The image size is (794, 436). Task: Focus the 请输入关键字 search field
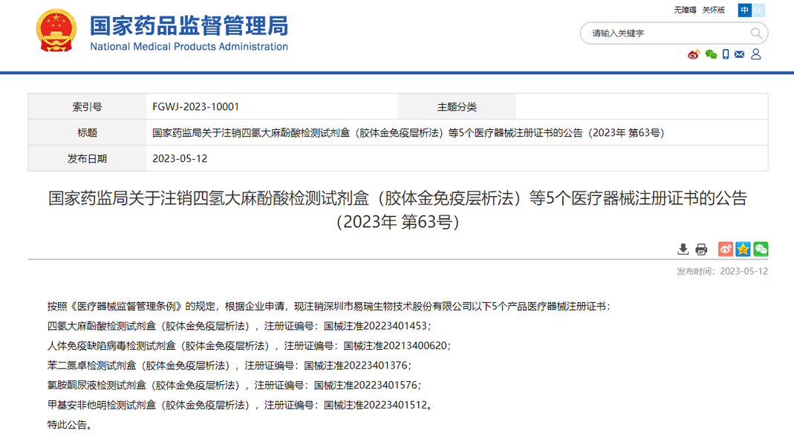(665, 33)
